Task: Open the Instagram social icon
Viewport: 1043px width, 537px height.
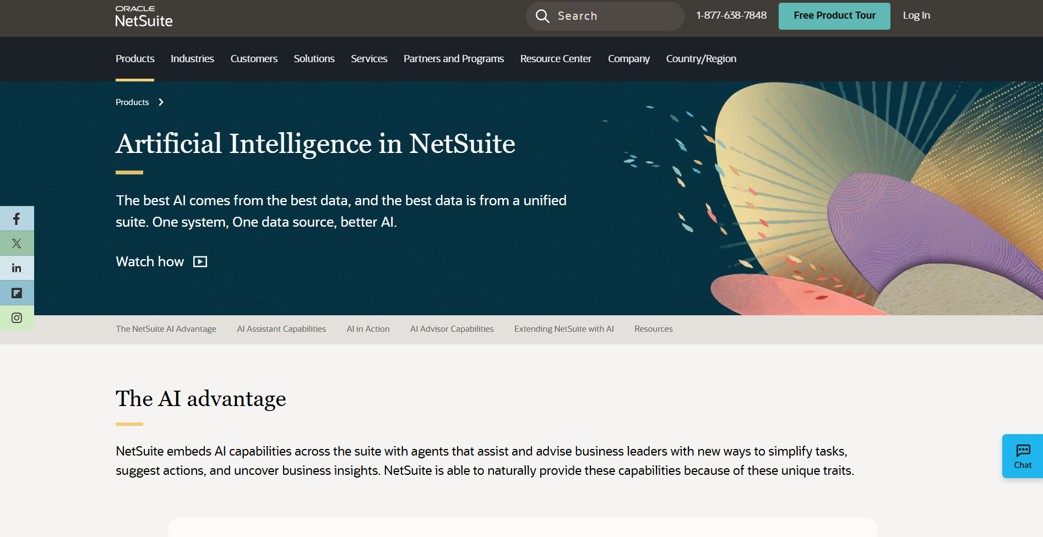Action: click(17, 317)
